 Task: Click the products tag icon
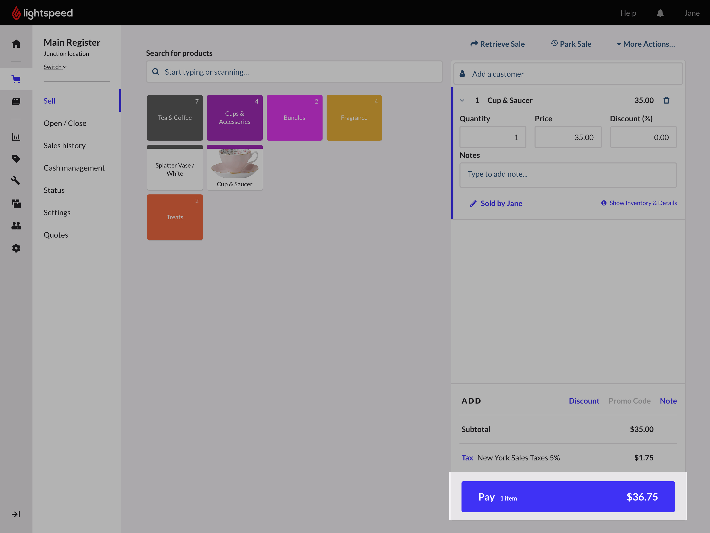coord(16,159)
